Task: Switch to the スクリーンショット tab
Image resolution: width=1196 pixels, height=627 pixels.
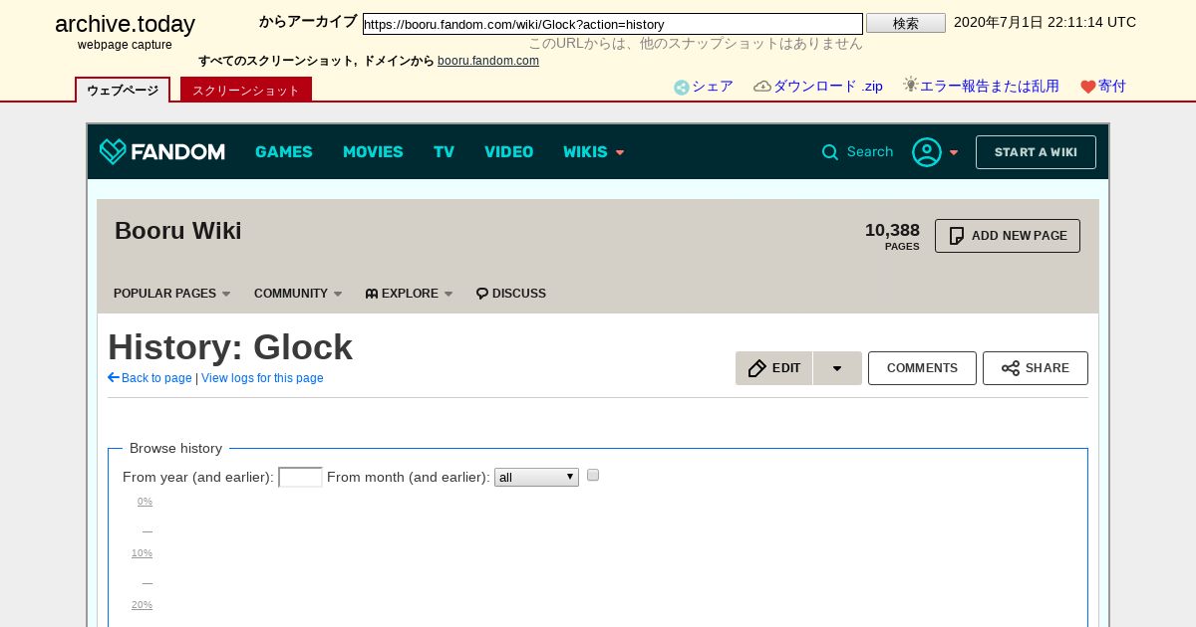Action: (246, 90)
